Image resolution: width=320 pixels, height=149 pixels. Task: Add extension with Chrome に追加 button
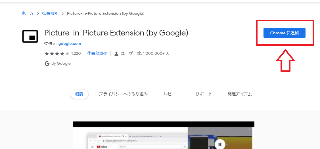[284, 33]
